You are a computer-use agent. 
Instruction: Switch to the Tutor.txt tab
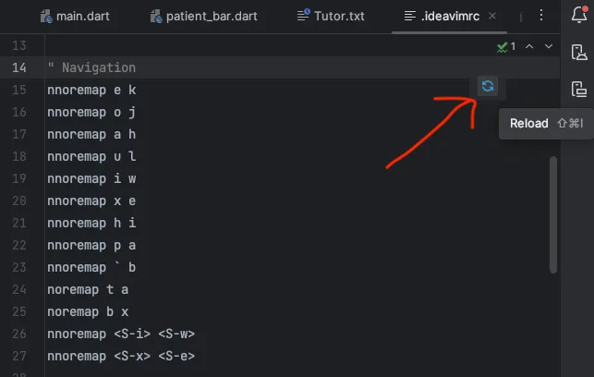[334, 17]
